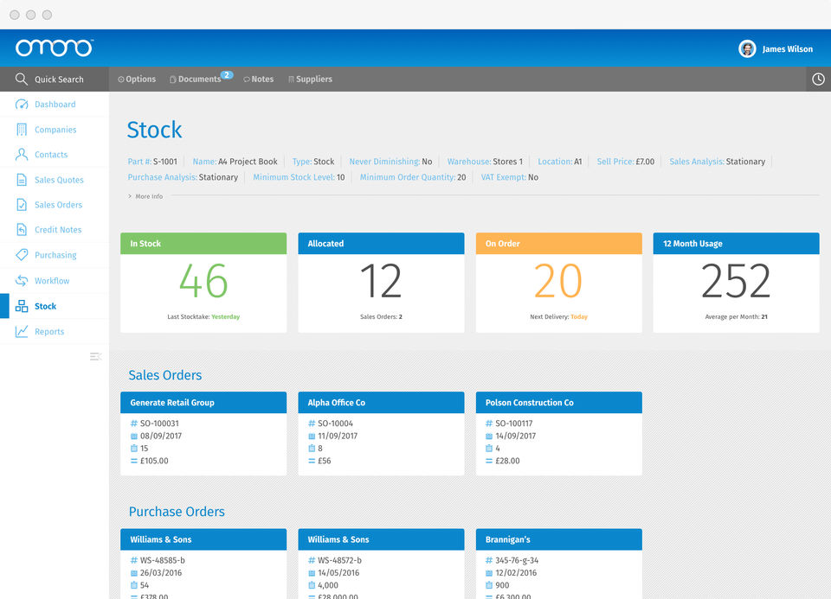This screenshot has height=599, width=831.
Task: Click the James Wilson user name
Action: [x=788, y=48]
